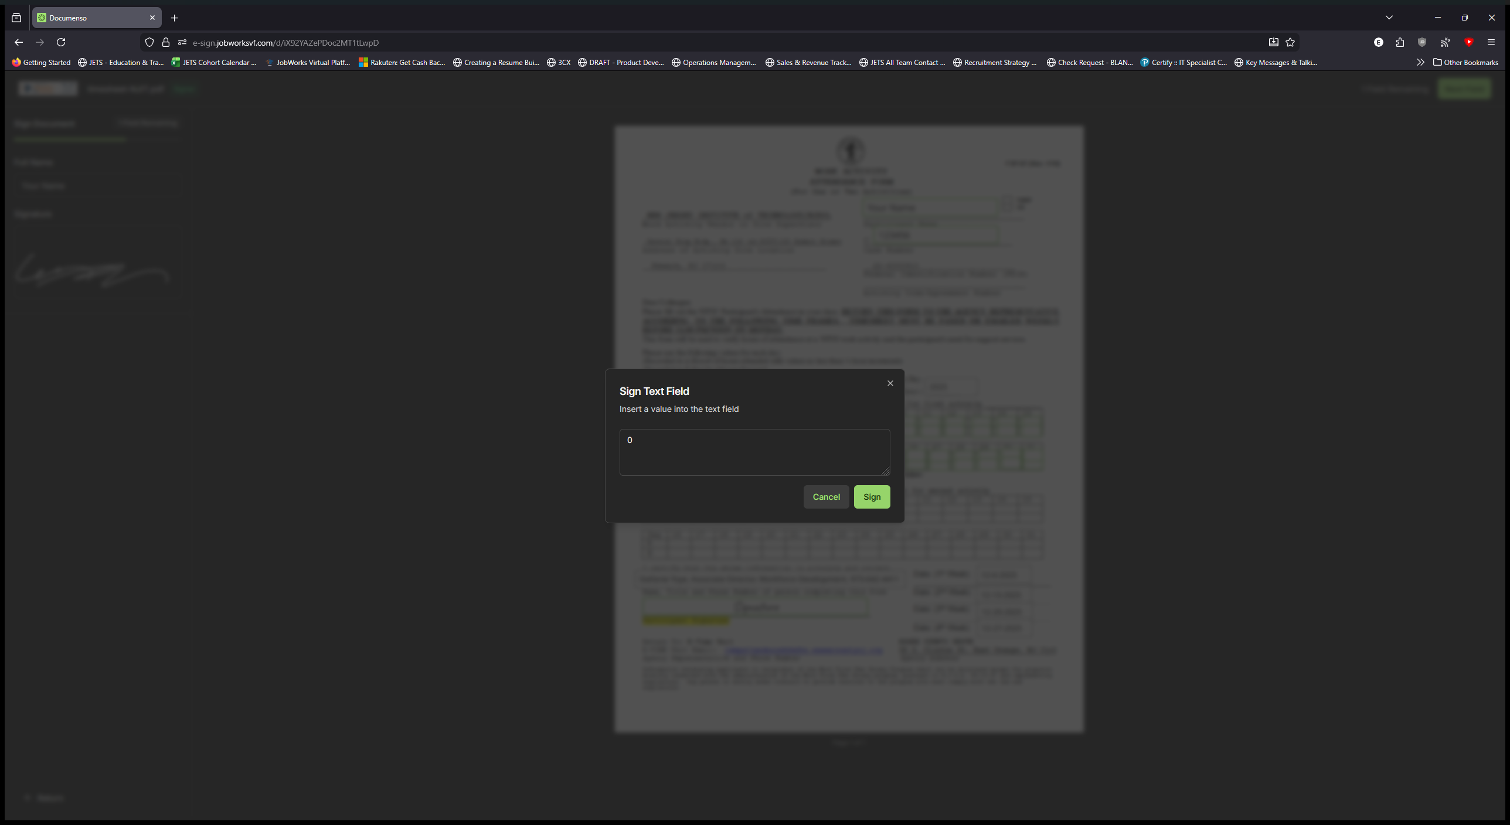Screen dimensions: 1510x825
Task: Click the save-to-device icon in the address bar
Action: [1273, 42]
